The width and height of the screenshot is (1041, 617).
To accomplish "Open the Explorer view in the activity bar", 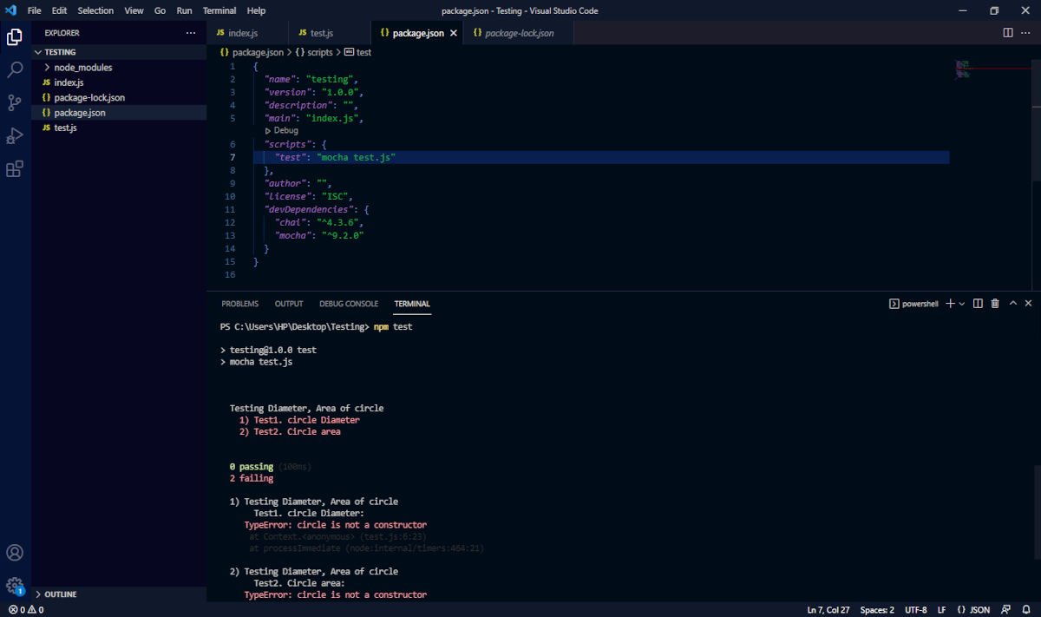I will (14, 38).
